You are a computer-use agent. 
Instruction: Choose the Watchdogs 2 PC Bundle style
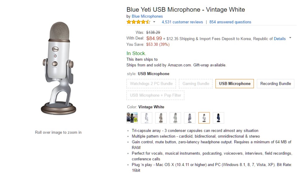pos(151,84)
